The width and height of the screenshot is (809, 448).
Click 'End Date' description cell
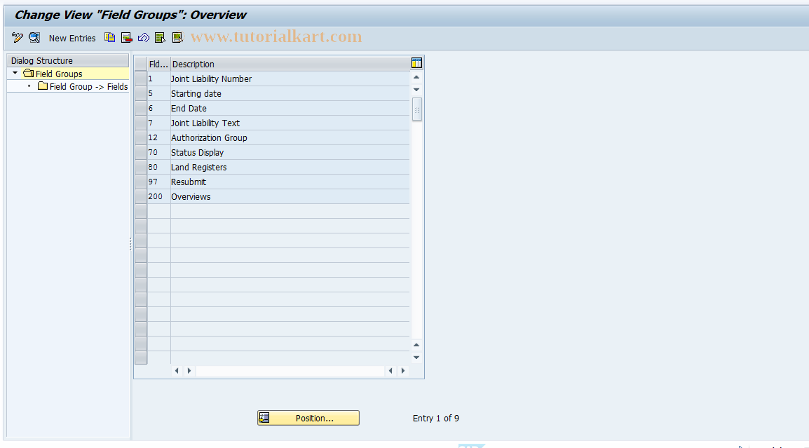point(290,109)
